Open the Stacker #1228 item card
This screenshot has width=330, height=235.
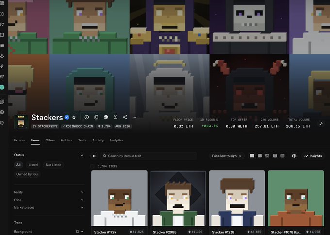point(237,203)
